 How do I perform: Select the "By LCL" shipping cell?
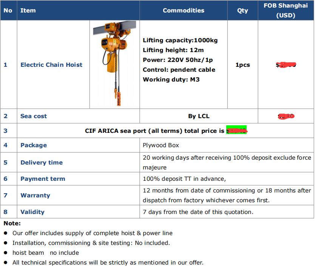pos(199,116)
